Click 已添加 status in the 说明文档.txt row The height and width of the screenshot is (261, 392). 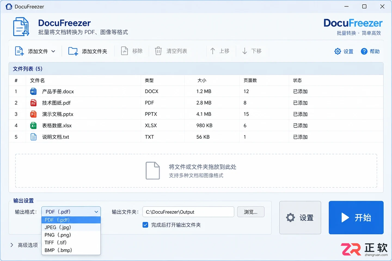(x=300, y=137)
